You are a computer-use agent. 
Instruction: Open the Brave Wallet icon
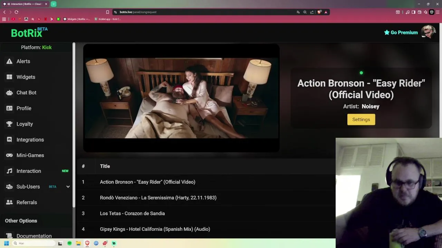(x=420, y=12)
